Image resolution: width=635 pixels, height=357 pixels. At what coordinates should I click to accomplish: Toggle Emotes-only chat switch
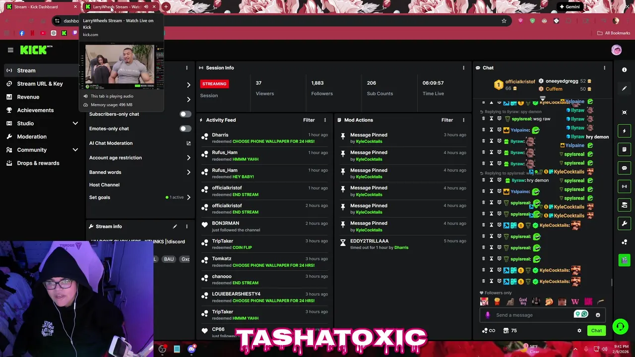click(x=185, y=129)
